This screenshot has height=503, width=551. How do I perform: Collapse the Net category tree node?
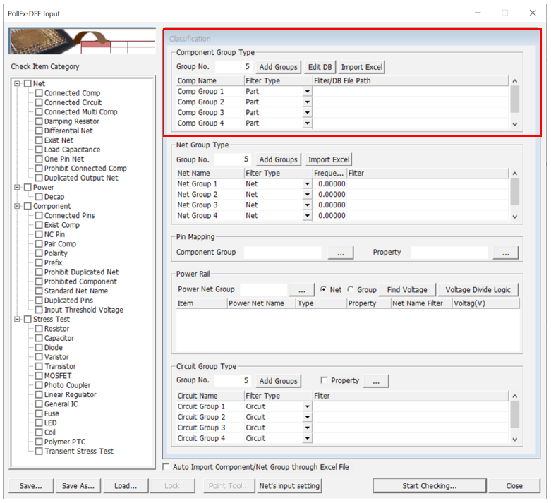pyautogui.click(x=17, y=84)
